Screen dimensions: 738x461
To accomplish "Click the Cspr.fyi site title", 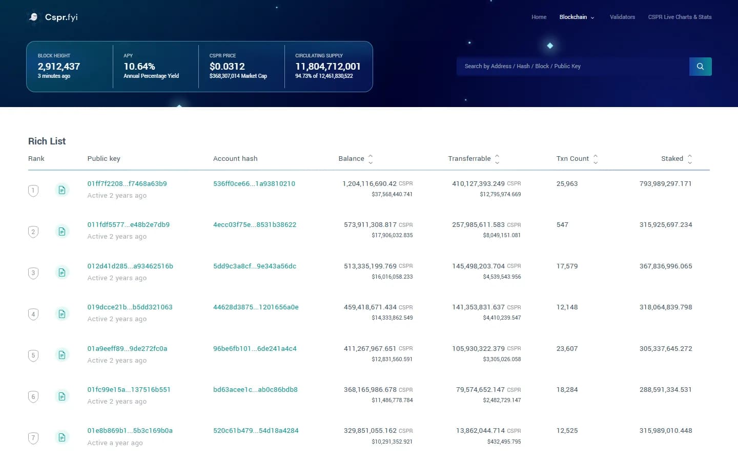I will 61,17.
